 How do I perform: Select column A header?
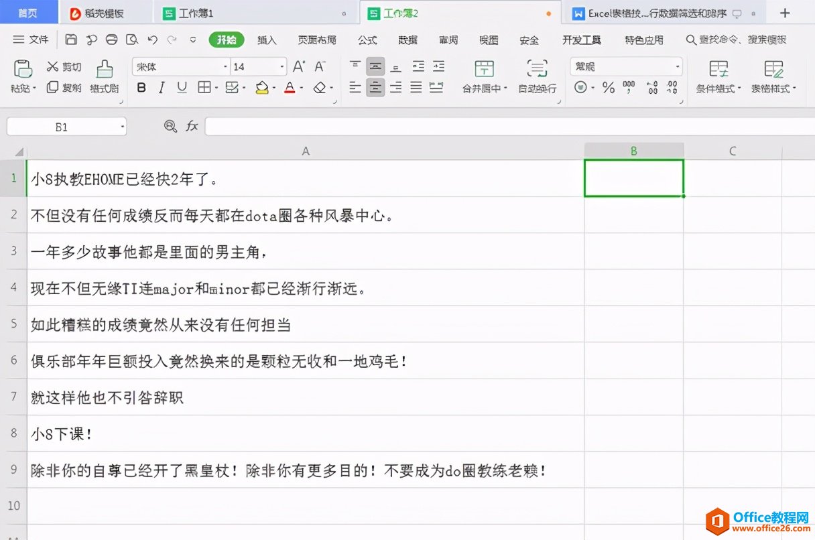[x=306, y=151]
